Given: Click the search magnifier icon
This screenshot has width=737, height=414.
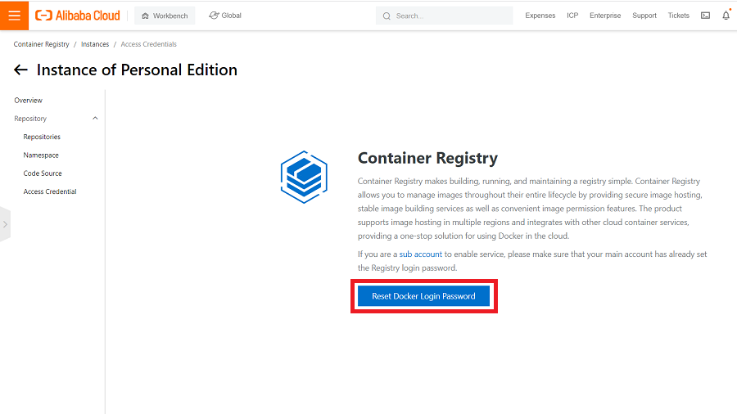Looking at the screenshot, I should point(387,16).
